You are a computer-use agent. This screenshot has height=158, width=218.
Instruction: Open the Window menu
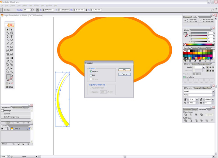tap(49, 5)
